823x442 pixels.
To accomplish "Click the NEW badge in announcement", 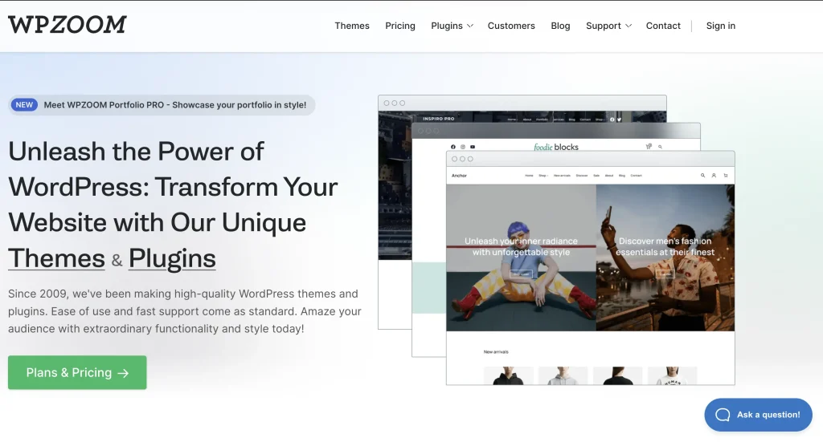I will (24, 105).
